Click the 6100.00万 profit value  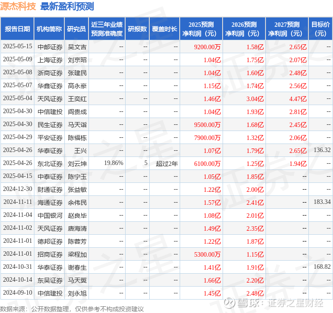(207, 164)
